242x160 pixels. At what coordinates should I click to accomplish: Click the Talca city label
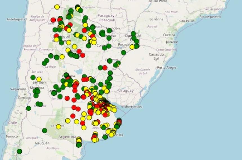pos(18,113)
